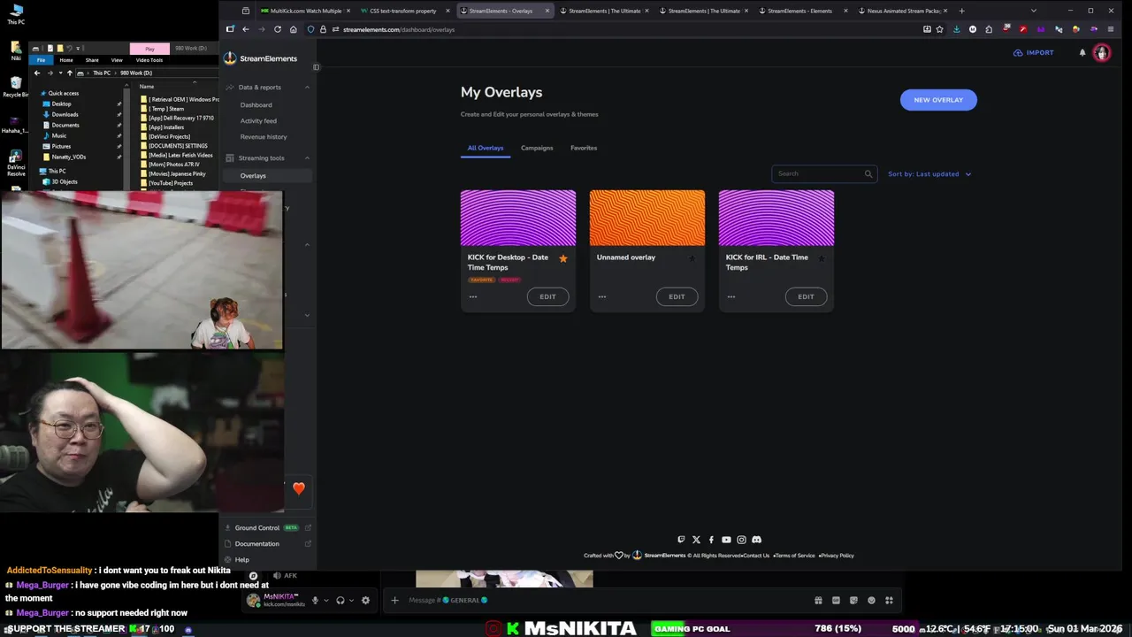The width and height of the screenshot is (1132, 637).
Task: Open the DaVinci Resolve desktop shortcut
Action: click(16, 161)
